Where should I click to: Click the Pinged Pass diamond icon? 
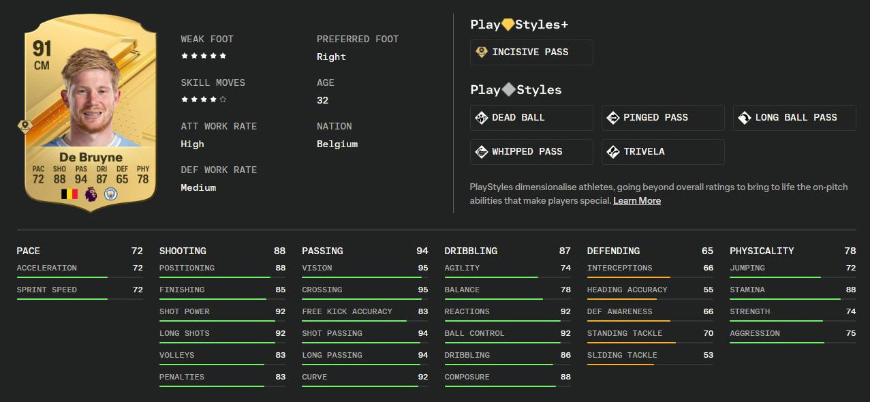pyautogui.click(x=612, y=117)
